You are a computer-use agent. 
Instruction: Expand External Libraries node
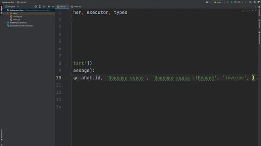pos(5,23)
